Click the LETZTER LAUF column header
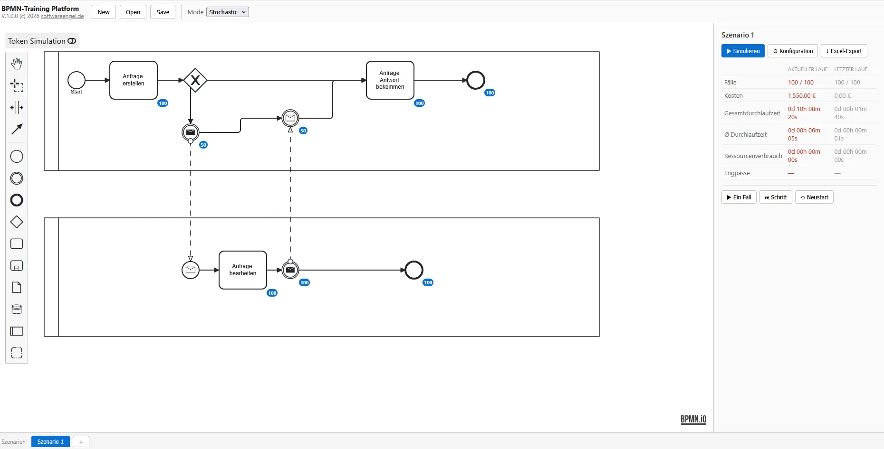 (851, 69)
